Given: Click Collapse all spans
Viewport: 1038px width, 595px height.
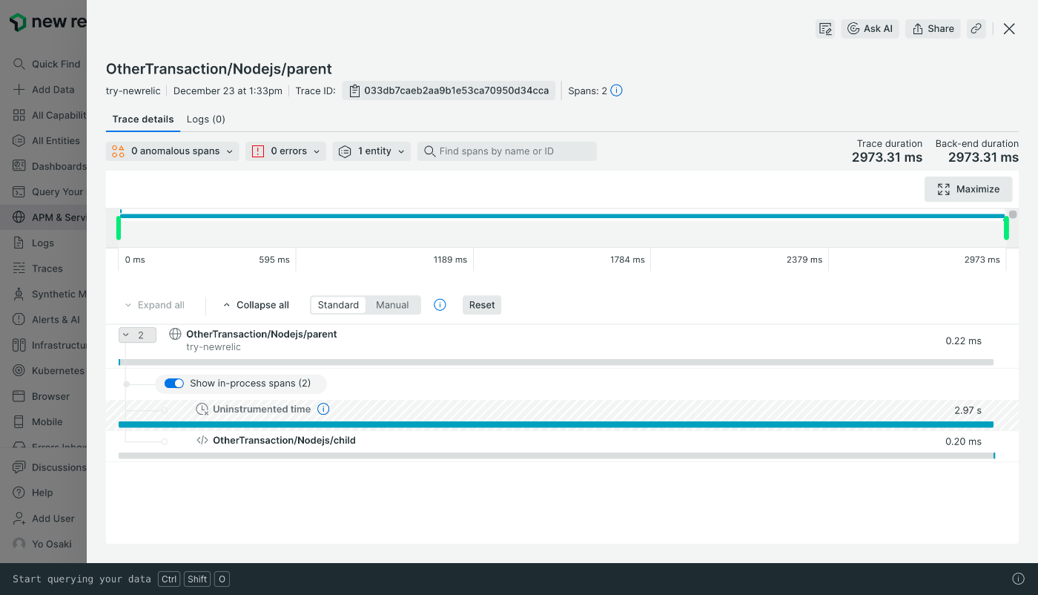Looking at the screenshot, I should pos(256,305).
